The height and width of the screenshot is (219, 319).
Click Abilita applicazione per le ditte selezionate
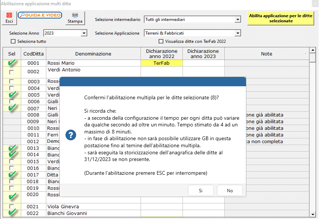tap(281, 18)
